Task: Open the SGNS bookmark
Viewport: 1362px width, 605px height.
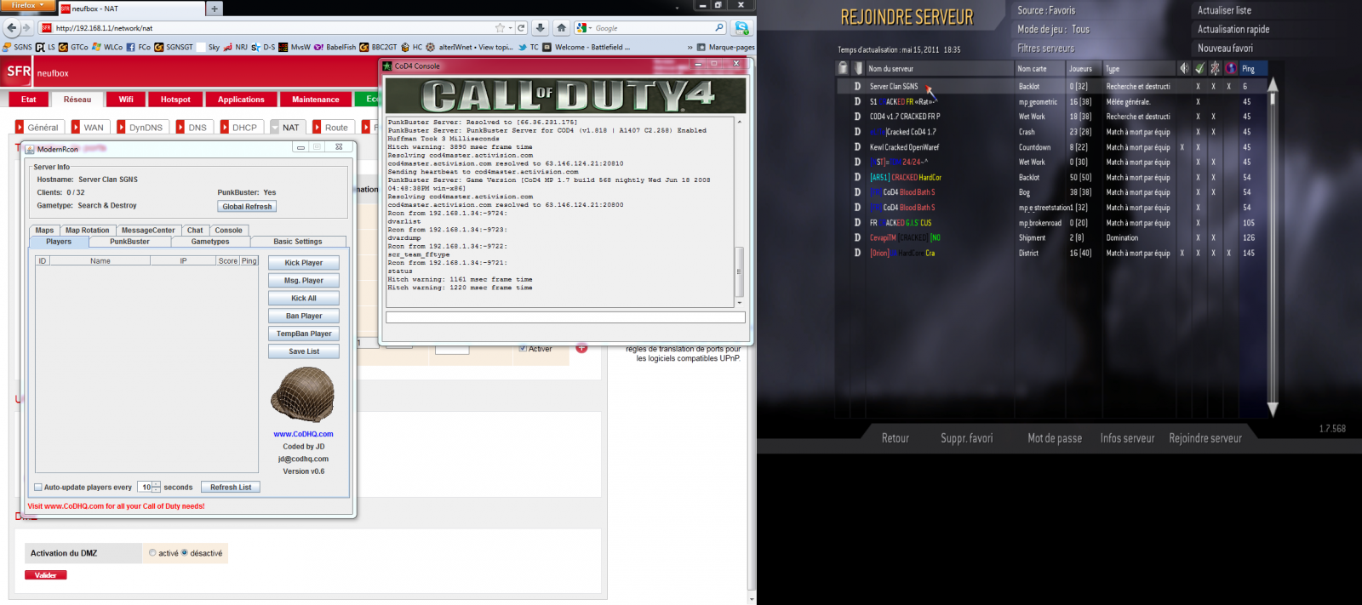Action: (x=17, y=48)
